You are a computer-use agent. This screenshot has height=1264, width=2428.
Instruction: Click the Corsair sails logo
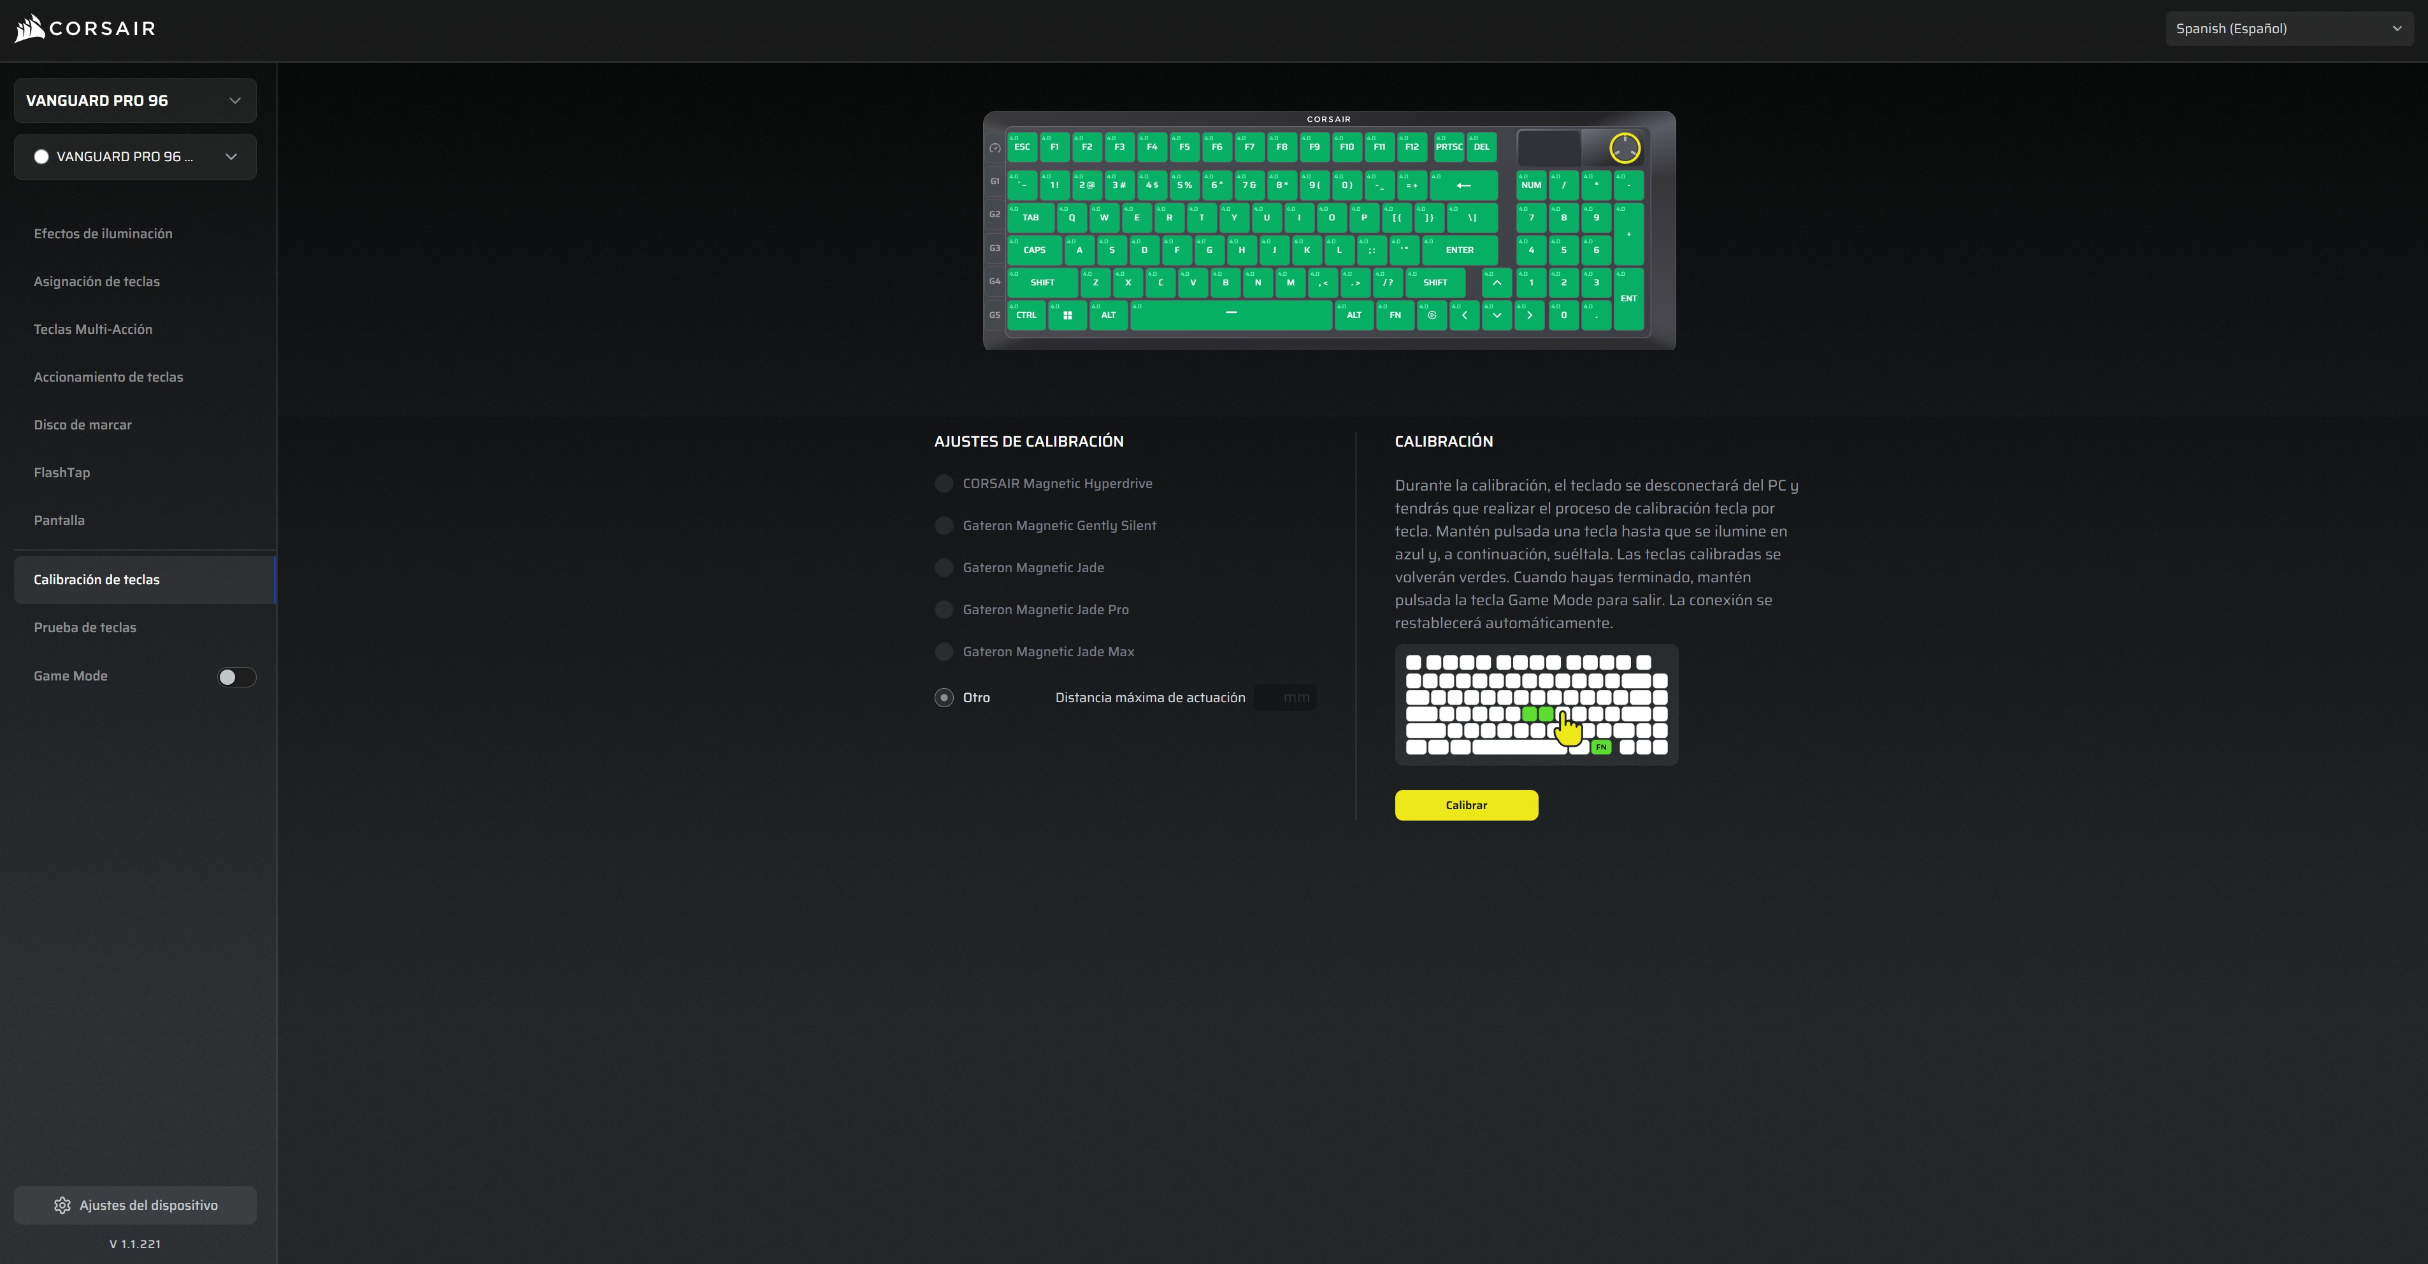[30, 28]
